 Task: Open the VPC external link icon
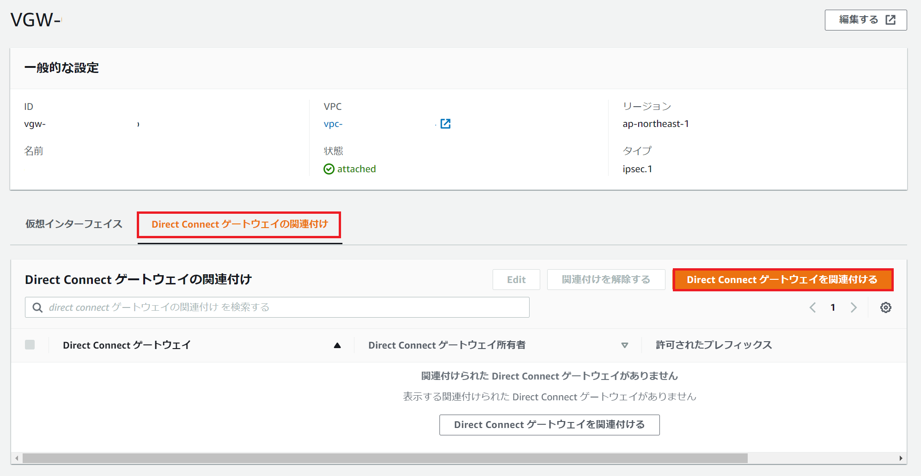445,124
